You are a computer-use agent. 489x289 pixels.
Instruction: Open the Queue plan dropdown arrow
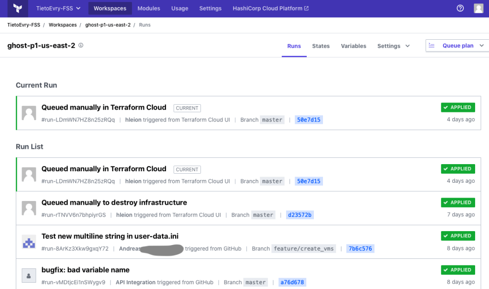point(481,46)
